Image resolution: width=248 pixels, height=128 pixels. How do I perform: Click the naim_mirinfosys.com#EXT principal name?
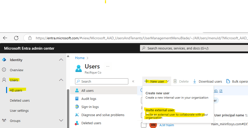(x=229, y=124)
